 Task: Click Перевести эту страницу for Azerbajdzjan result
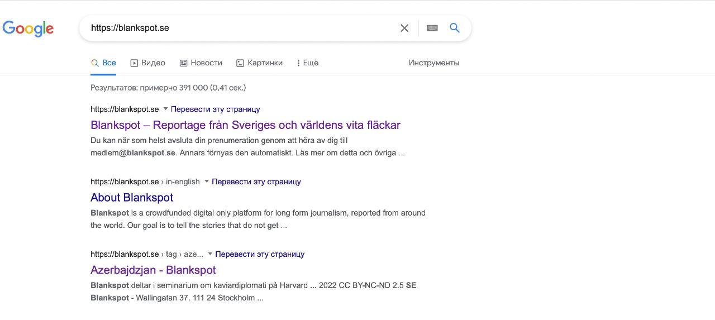(x=259, y=255)
